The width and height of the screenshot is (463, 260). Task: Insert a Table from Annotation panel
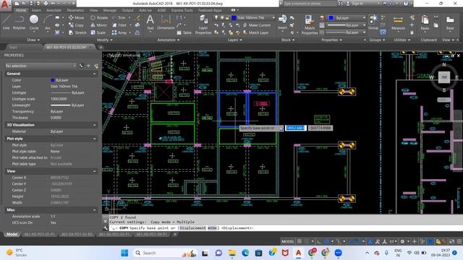[x=184, y=32]
